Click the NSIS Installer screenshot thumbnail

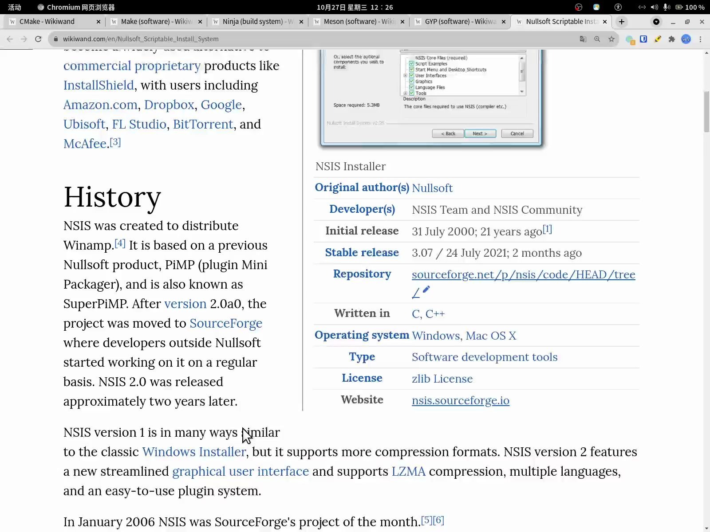click(432, 98)
